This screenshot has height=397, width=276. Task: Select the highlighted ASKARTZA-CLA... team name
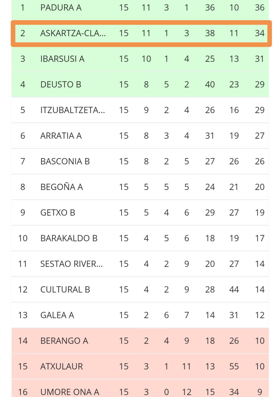[x=73, y=33]
